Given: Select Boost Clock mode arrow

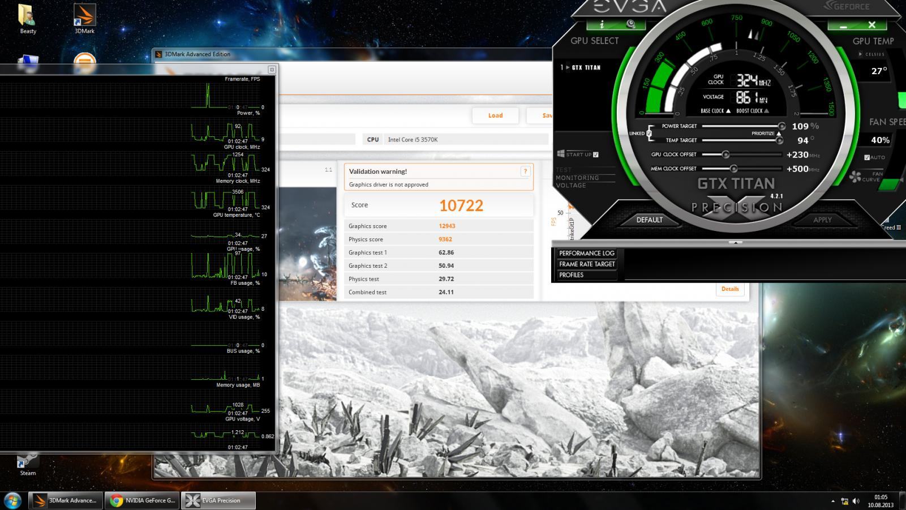Looking at the screenshot, I should 766,111.
